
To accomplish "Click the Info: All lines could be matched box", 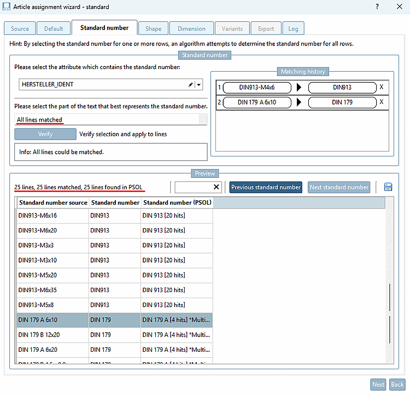I will (x=111, y=152).
